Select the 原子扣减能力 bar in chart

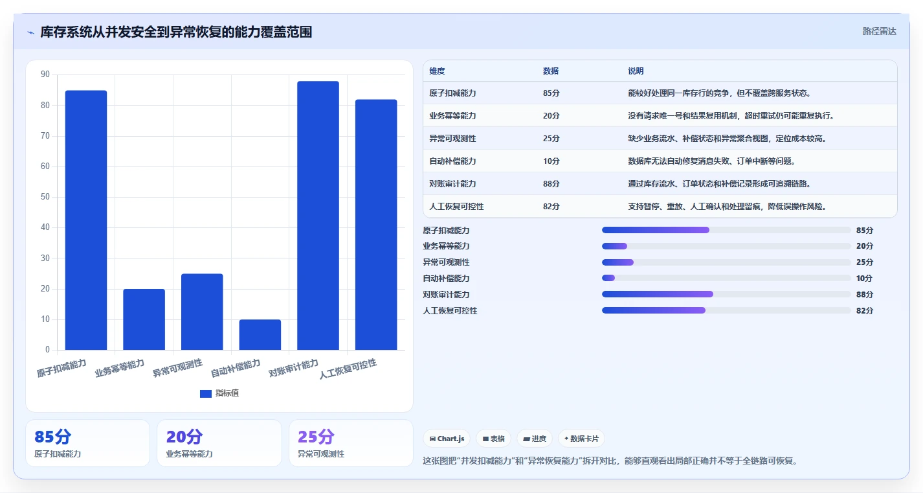click(86, 220)
